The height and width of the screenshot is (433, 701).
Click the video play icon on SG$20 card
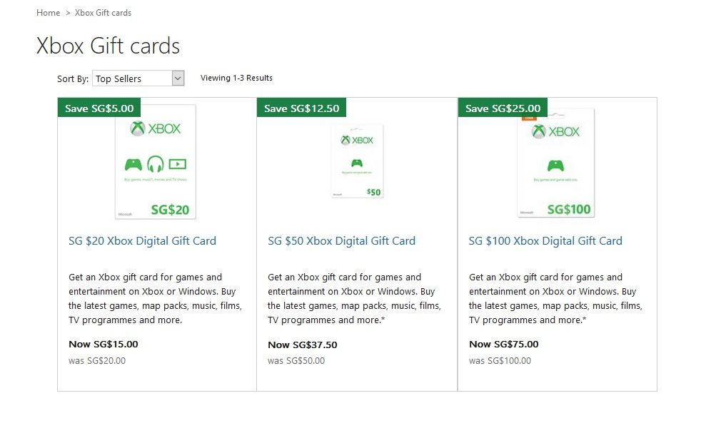pos(177,165)
